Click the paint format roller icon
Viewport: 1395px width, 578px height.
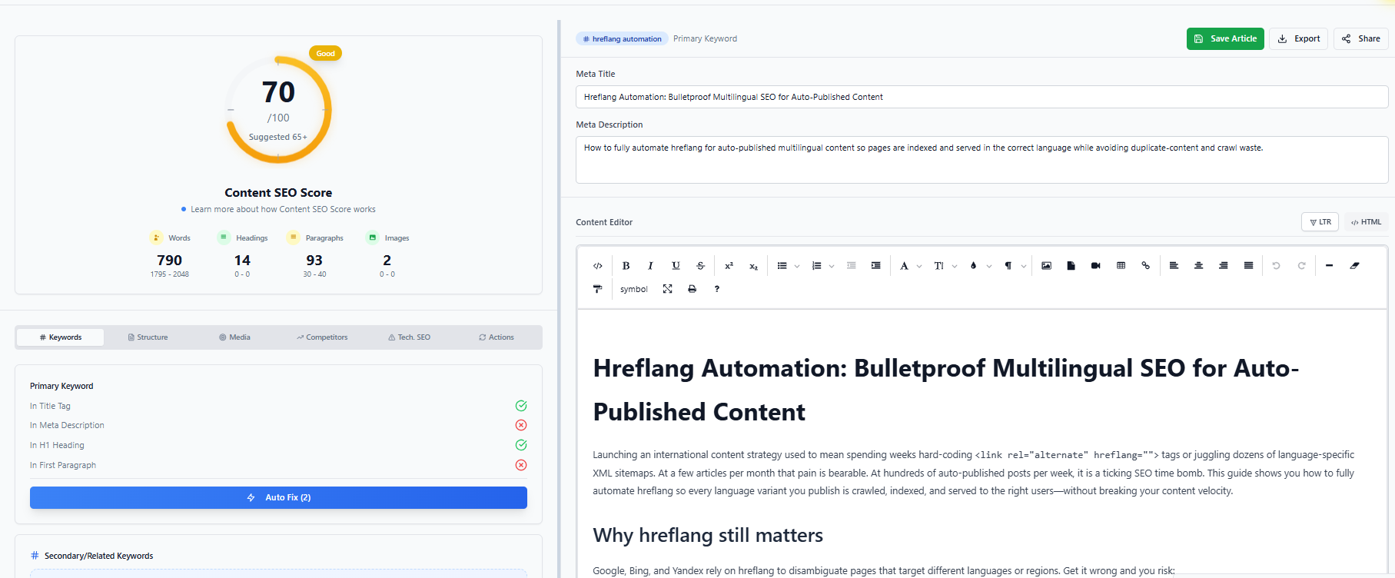pyautogui.click(x=597, y=289)
